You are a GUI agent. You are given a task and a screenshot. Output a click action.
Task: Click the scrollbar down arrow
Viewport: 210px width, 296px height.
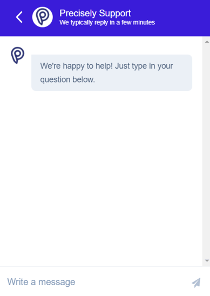click(x=207, y=261)
